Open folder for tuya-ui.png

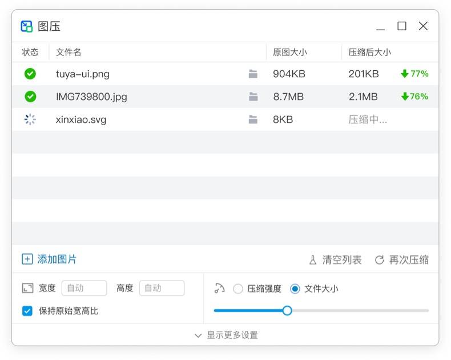(253, 74)
